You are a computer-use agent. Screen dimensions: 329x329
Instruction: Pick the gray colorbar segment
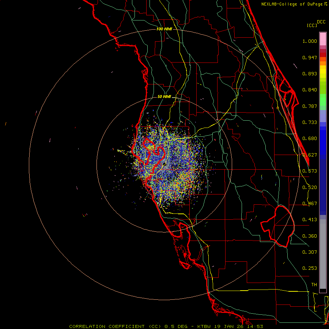coord(323,254)
